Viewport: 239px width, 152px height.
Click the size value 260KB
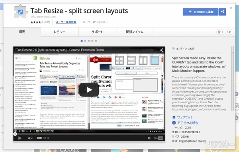tap(184, 136)
